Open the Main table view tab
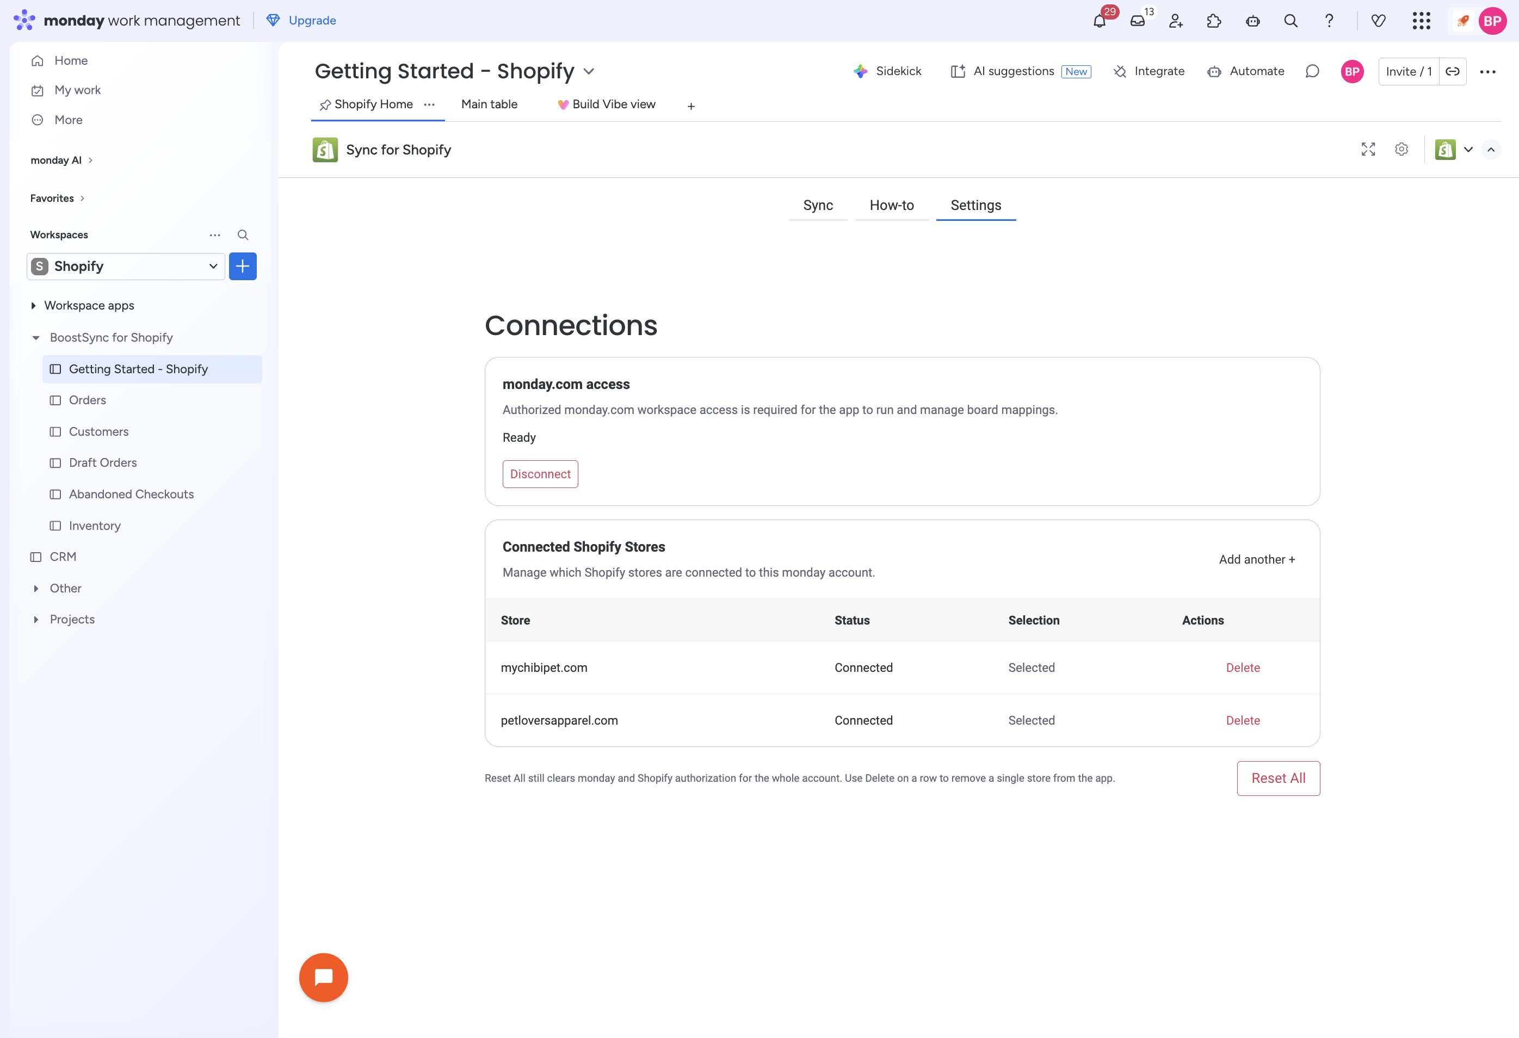 [489, 104]
